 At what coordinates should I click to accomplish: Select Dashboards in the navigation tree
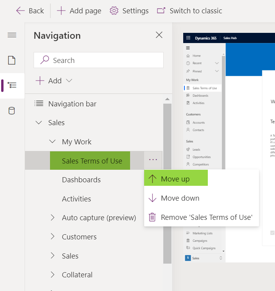81,180
